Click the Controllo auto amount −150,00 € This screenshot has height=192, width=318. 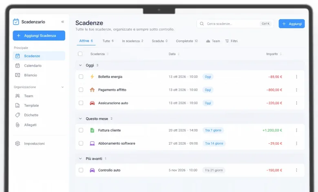(274, 170)
